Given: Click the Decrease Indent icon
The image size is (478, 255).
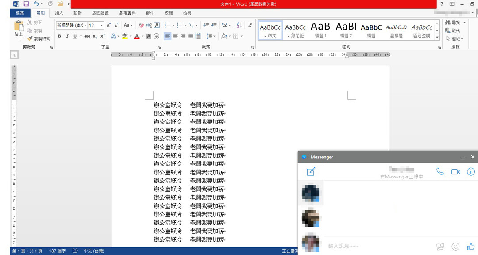Looking at the screenshot, I should pos(206,25).
